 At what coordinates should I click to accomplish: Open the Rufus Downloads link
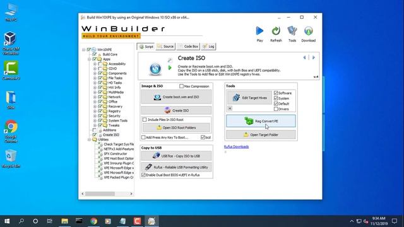(x=236, y=147)
